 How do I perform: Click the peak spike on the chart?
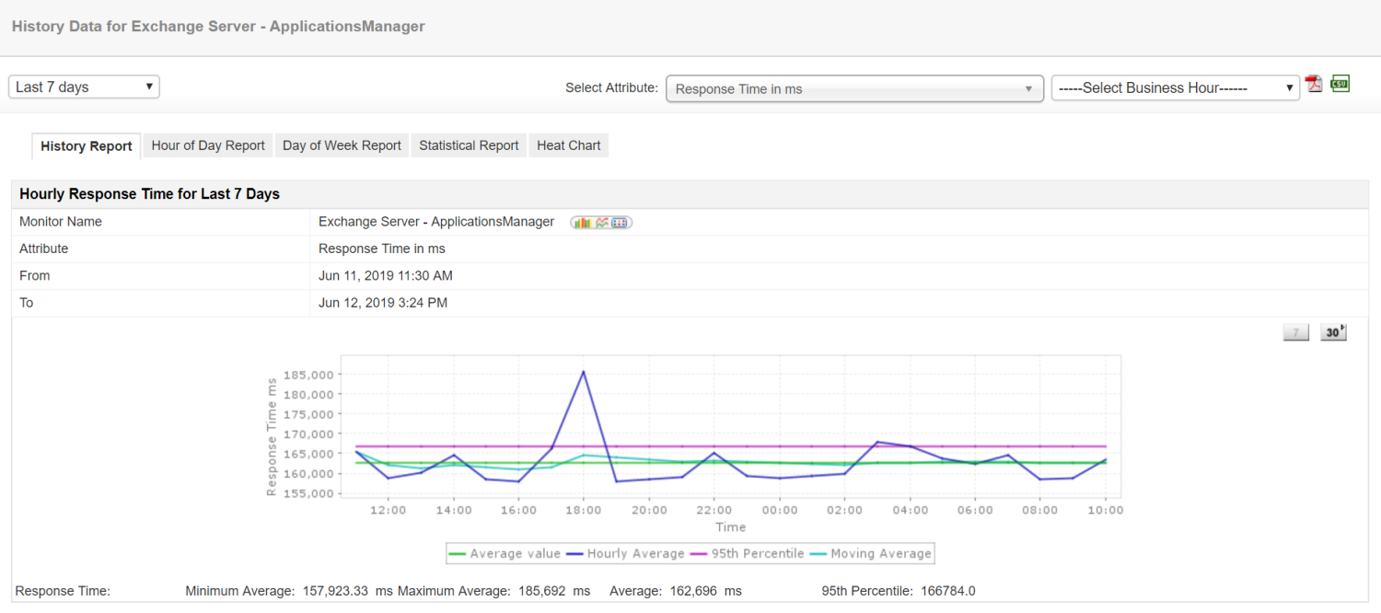(584, 372)
